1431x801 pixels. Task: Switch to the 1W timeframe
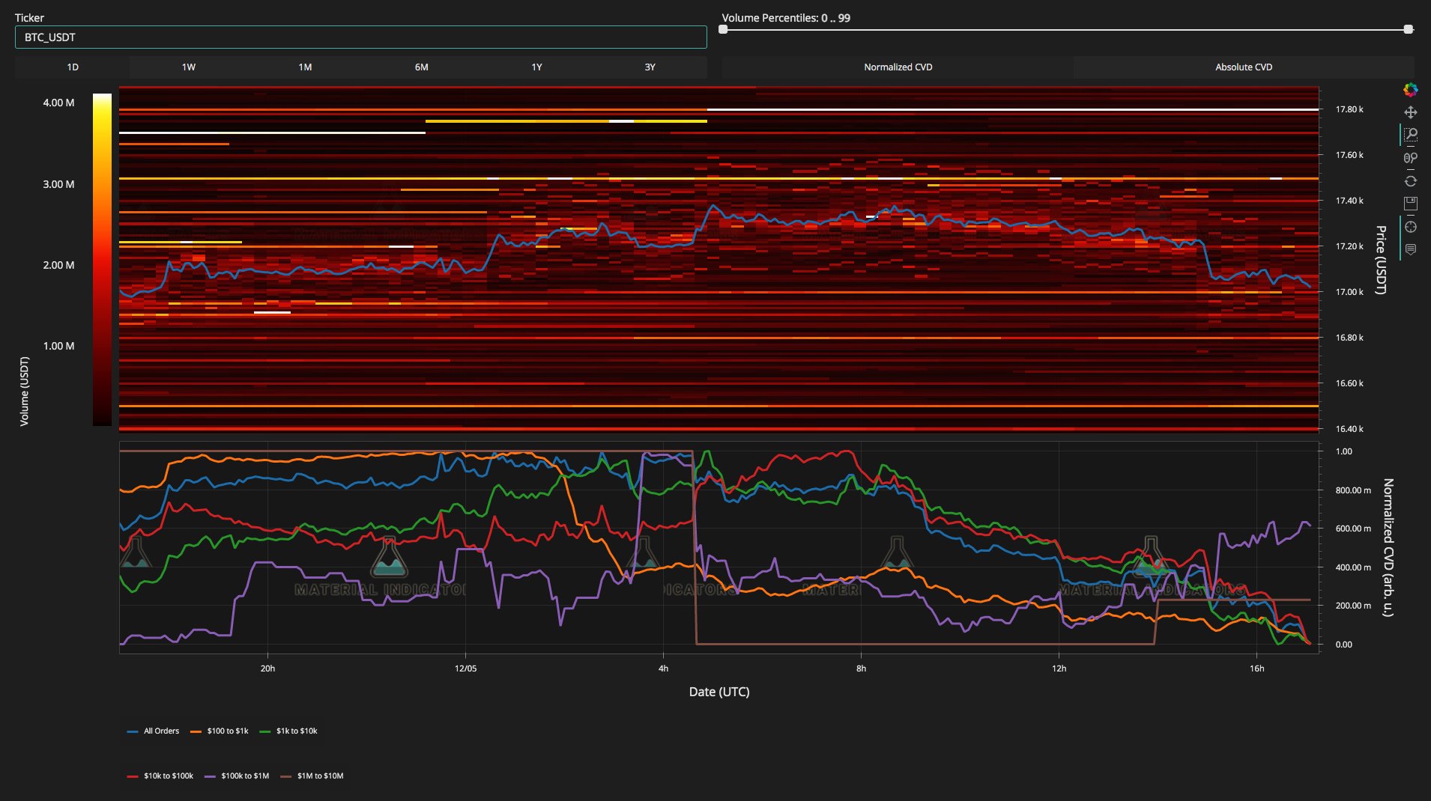coord(188,67)
